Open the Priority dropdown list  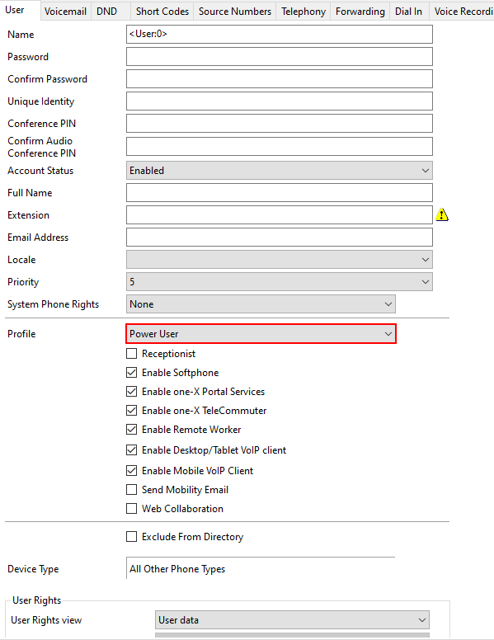click(280, 281)
